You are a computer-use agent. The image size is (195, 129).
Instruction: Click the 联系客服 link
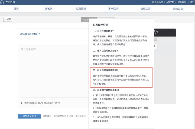(183, 2)
